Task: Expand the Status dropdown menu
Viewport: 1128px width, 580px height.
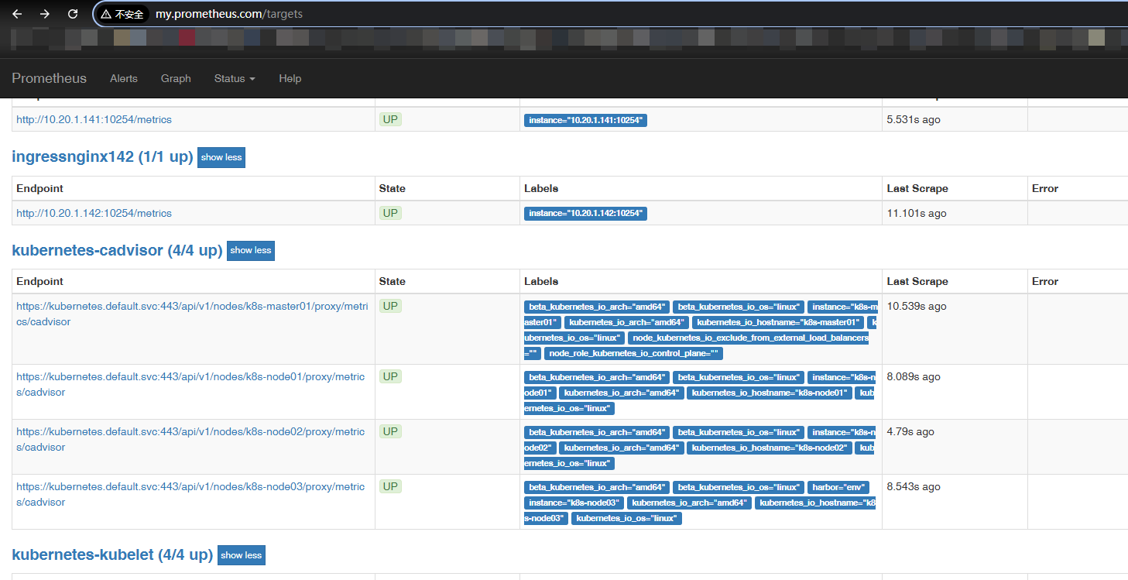Action: click(x=235, y=78)
